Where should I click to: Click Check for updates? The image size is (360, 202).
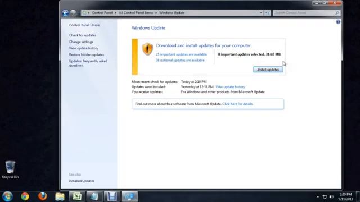83,35
